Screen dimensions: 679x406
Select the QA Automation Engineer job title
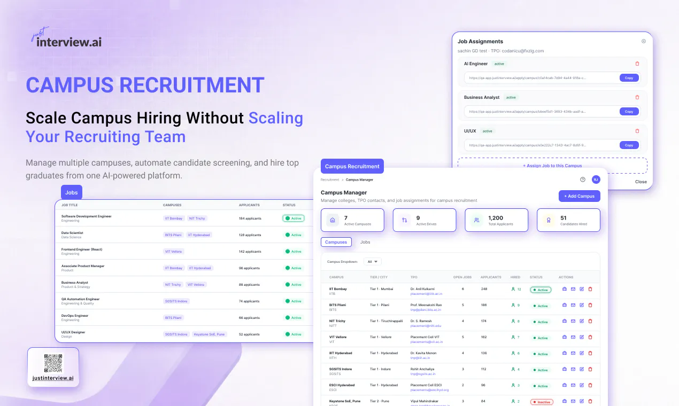point(80,299)
